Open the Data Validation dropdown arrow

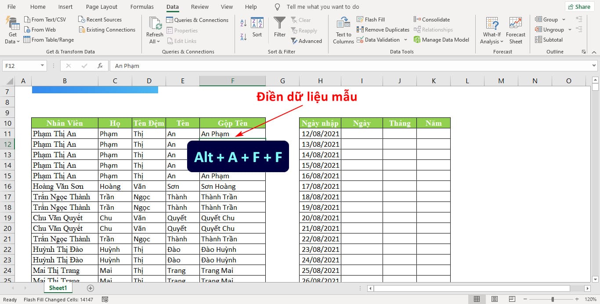[x=405, y=39]
